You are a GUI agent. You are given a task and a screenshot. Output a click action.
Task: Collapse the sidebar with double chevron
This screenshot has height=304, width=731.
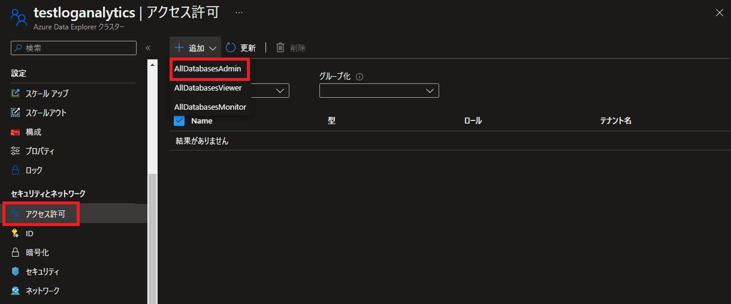click(148, 48)
